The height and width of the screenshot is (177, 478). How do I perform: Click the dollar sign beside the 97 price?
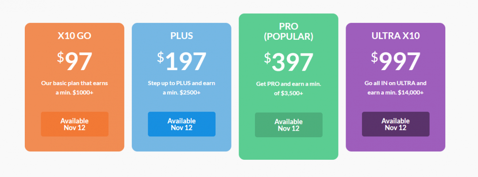(x=60, y=57)
